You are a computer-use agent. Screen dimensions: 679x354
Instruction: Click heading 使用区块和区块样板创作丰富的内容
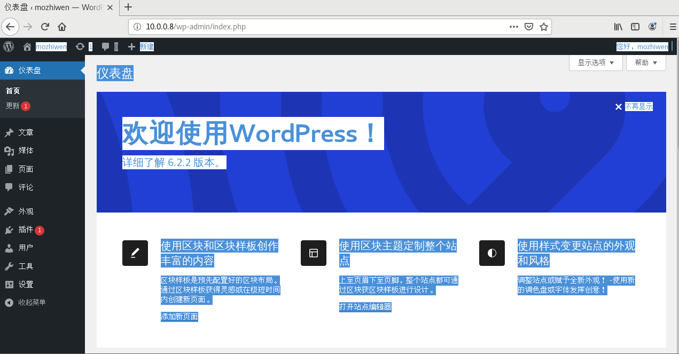tap(220, 253)
